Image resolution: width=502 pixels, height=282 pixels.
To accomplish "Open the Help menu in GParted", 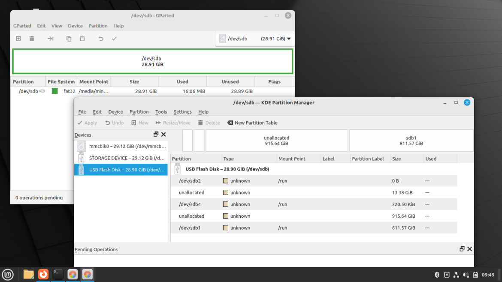I will click(118, 26).
